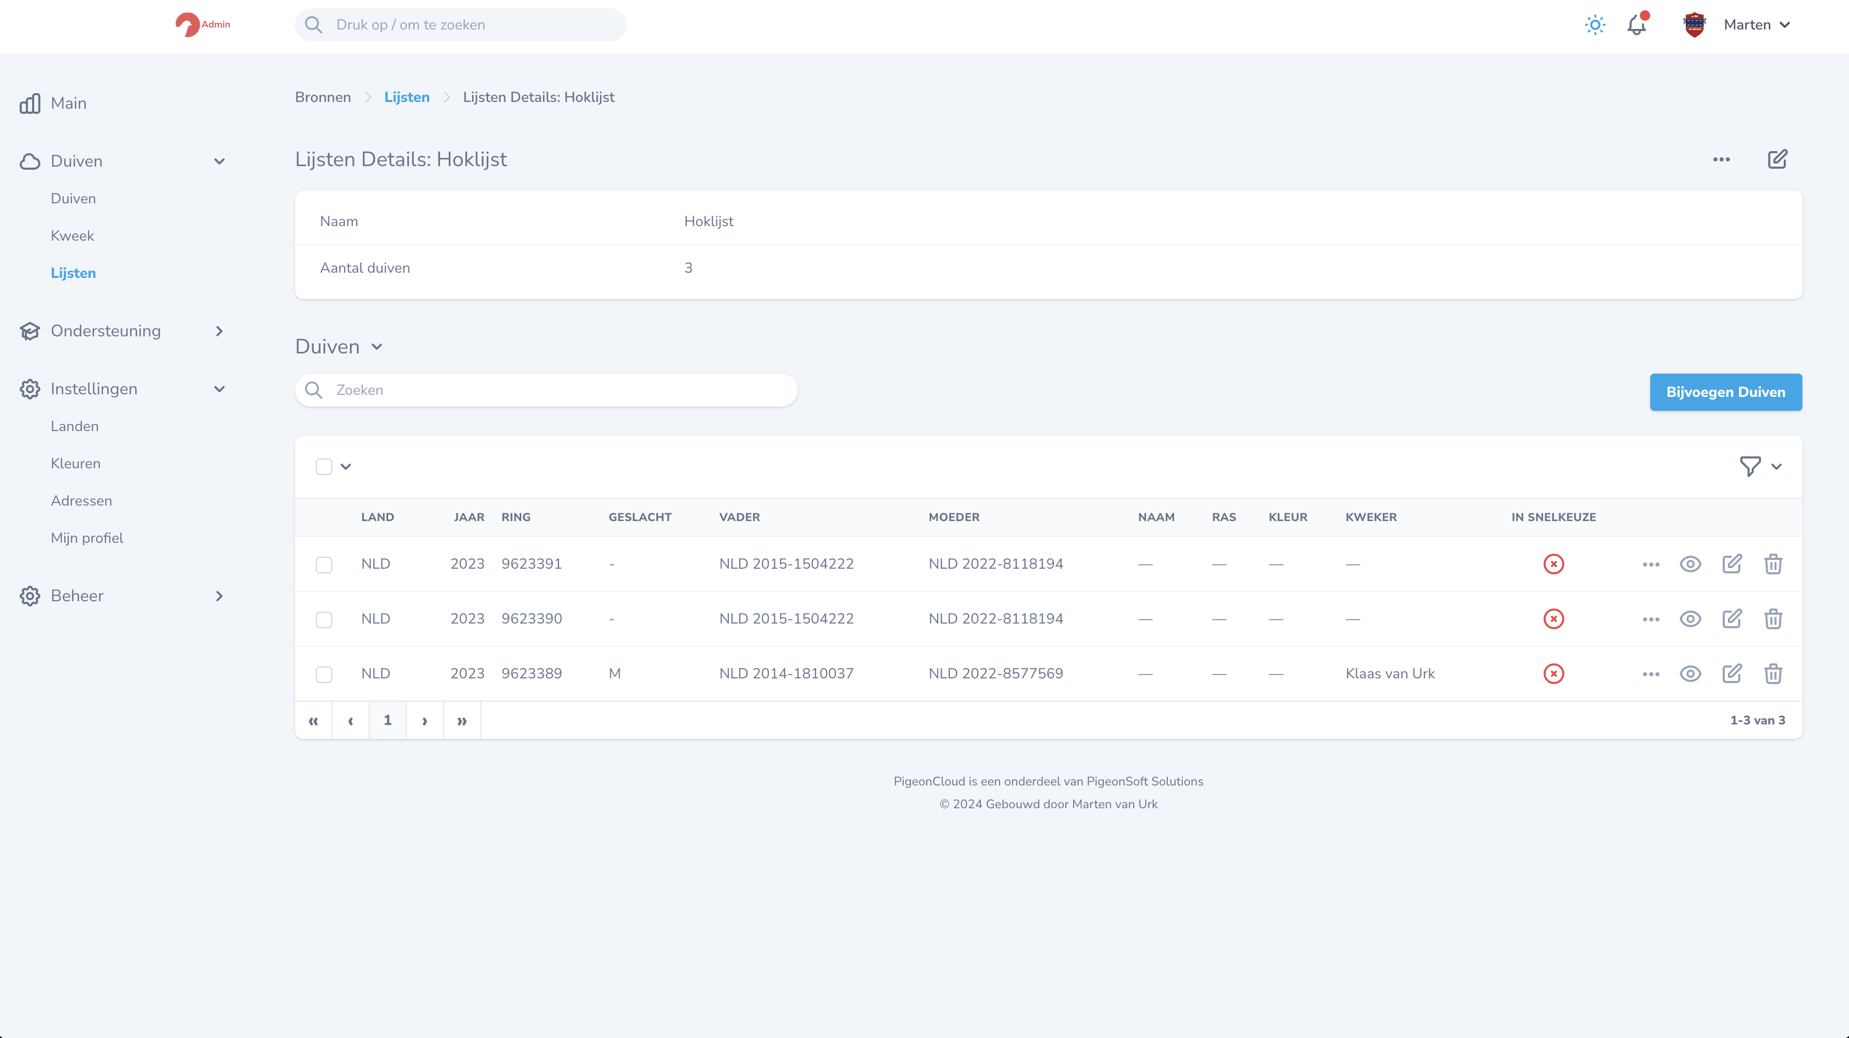
Task: Edit pigeon 9623390 with pencil icon
Action: pyautogui.click(x=1731, y=619)
